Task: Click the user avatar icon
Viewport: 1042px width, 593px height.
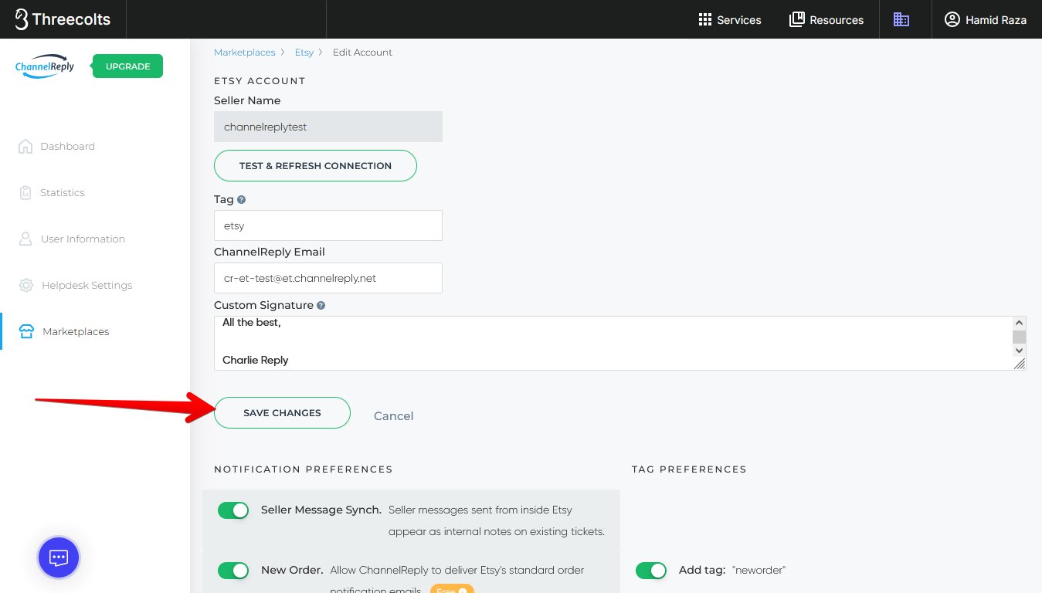Action: [952, 19]
